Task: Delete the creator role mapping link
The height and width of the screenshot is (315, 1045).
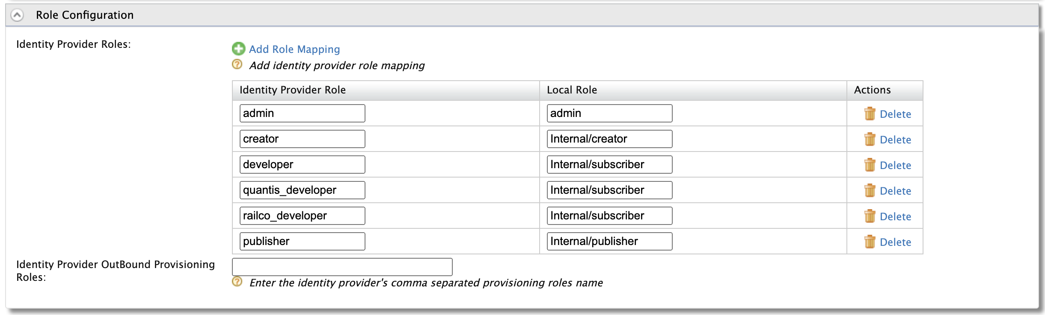Action: point(895,140)
